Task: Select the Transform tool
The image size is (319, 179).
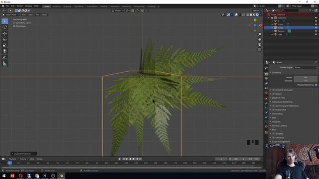Action: [x=4, y=51]
